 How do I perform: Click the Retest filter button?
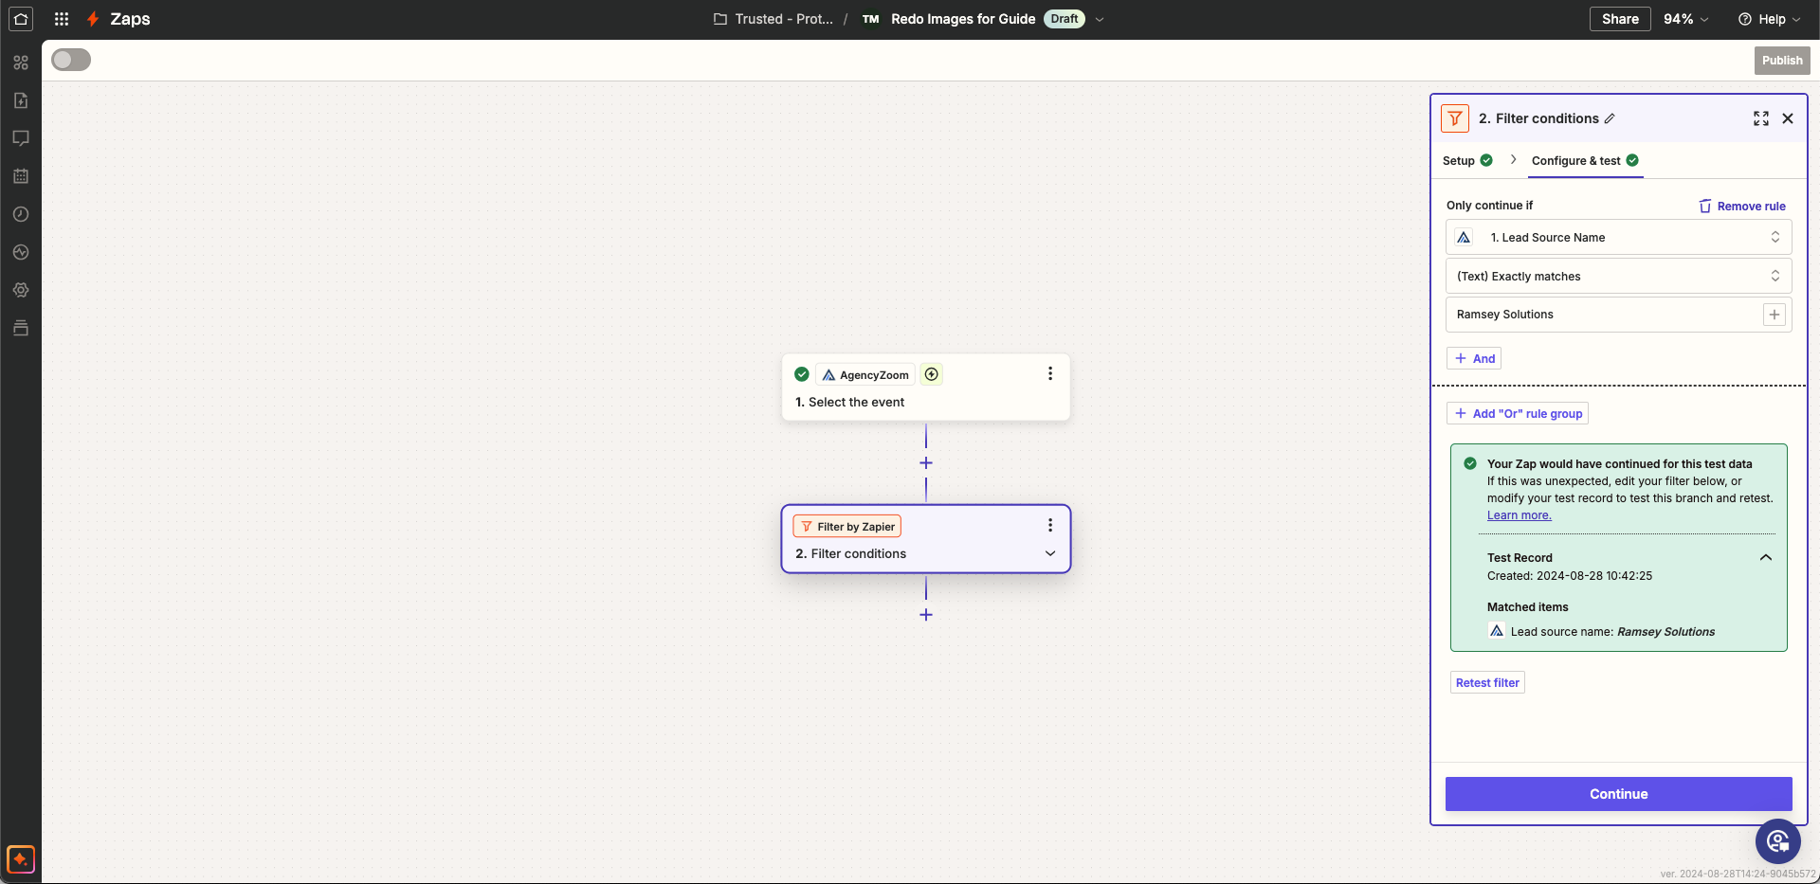pos(1487,683)
